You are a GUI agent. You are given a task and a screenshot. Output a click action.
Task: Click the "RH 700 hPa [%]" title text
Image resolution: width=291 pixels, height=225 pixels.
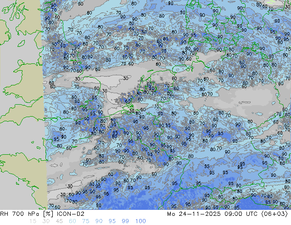tap(28, 214)
